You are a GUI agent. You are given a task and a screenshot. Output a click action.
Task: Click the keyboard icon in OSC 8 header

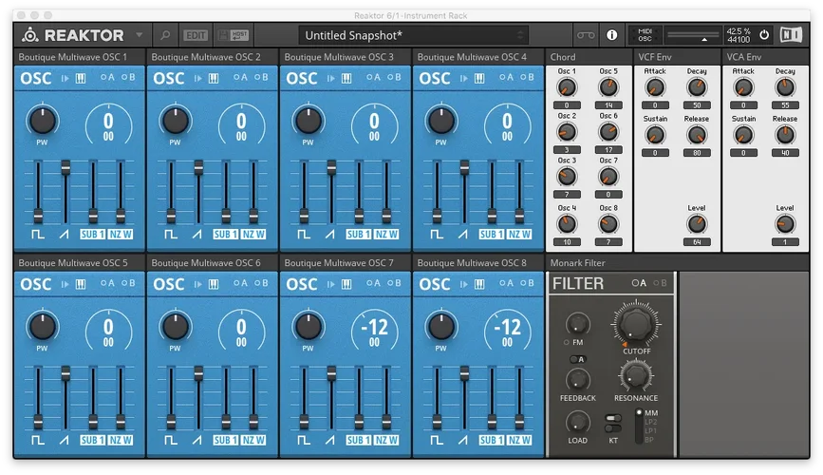click(479, 284)
